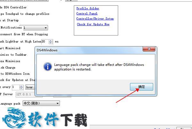Increase the lightbar latency value using the up arrow
The image size is (192, 129).
tap(51, 41)
